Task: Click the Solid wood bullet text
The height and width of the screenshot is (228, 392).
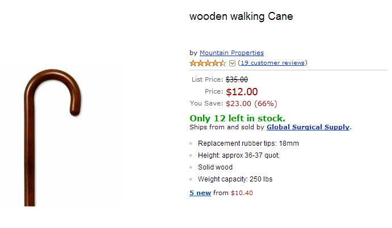Action: click(215, 167)
